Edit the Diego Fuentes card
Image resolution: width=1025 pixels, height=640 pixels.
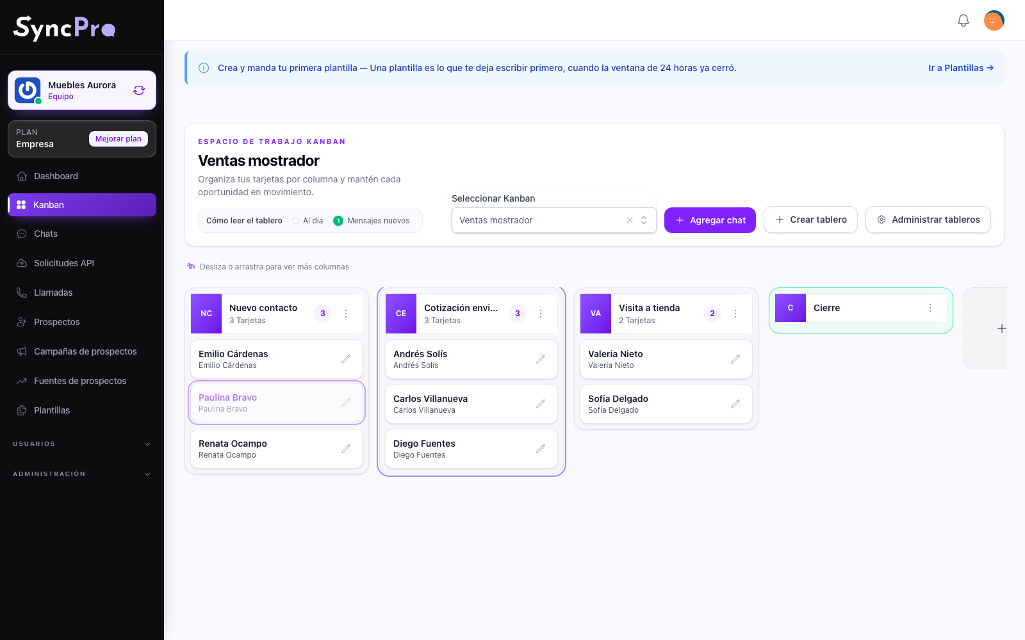[x=541, y=449]
